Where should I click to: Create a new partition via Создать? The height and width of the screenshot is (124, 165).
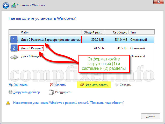coord(125,85)
